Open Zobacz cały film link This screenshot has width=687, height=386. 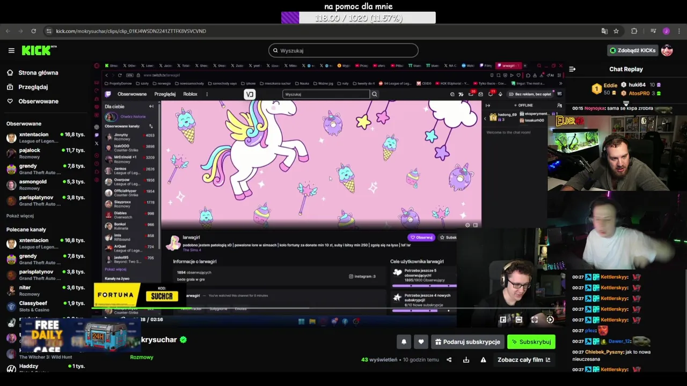[523, 360]
